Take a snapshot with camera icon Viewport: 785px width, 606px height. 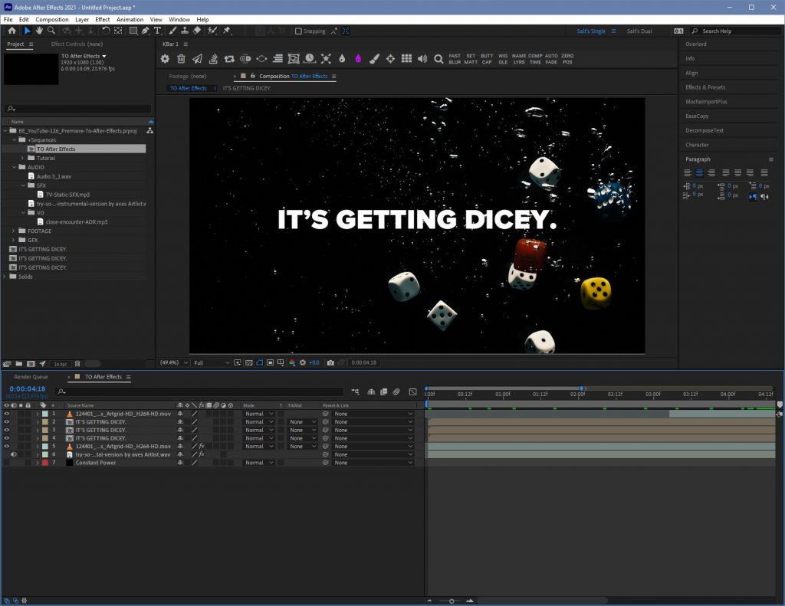(x=330, y=362)
